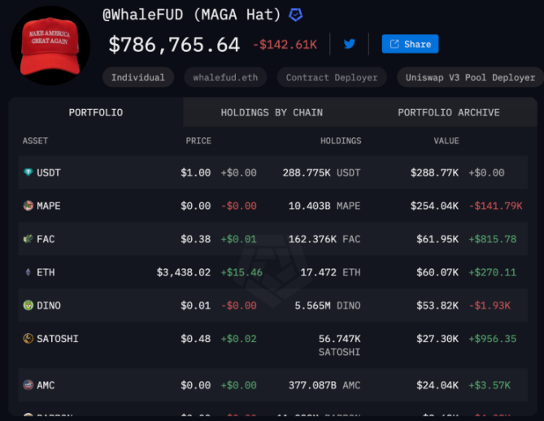The width and height of the screenshot is (544, 421).
Task: Click the DINO token icon
Action: click(28, 306)
